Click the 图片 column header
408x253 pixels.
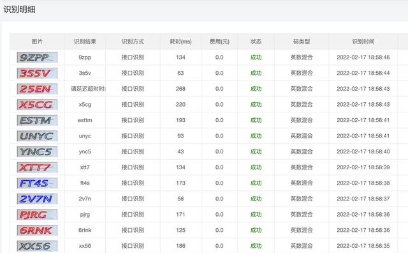point(37,42)
